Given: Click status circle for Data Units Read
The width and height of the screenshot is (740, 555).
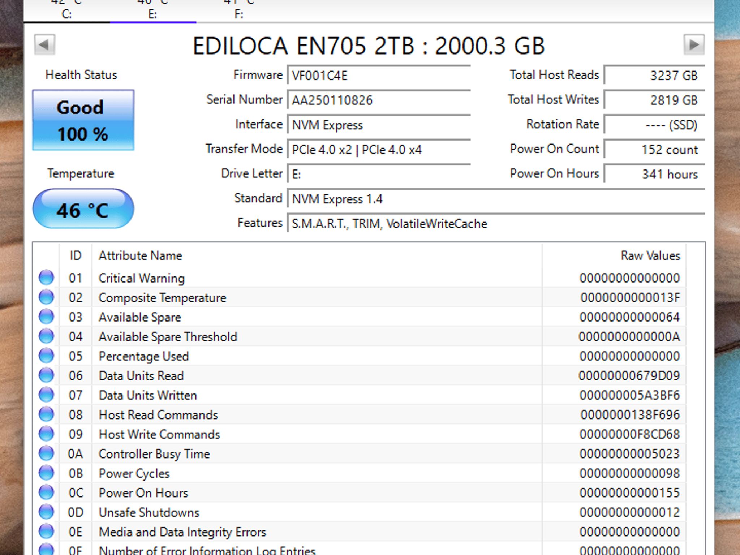Looking at the screenshot, I should (46, 375).
